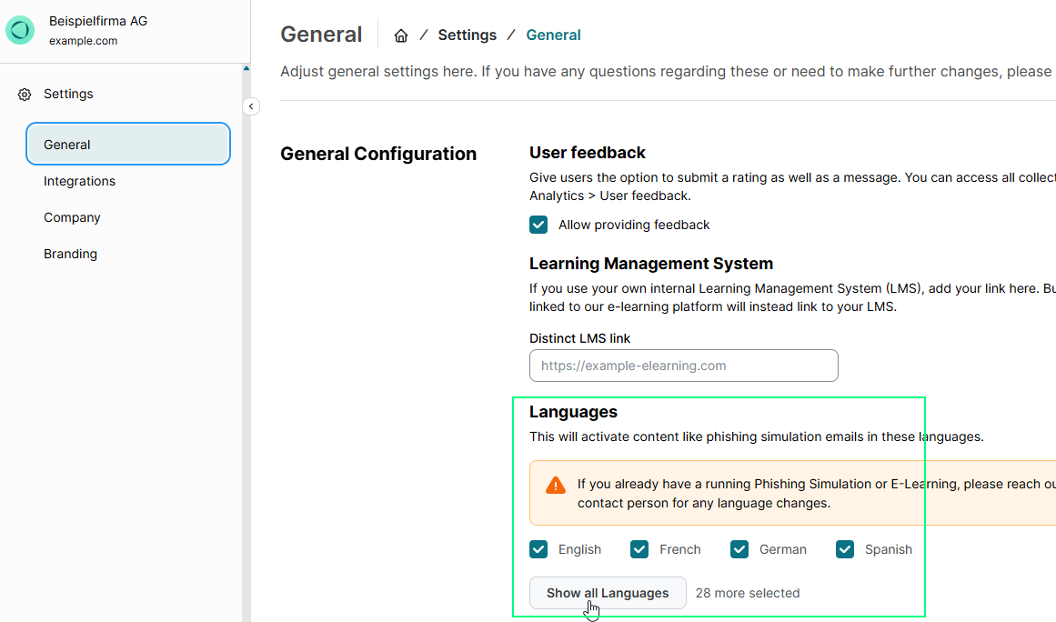Open the Integrations settings page
This screenshot has width=1056, height=622.
click(x=80, y=181)
